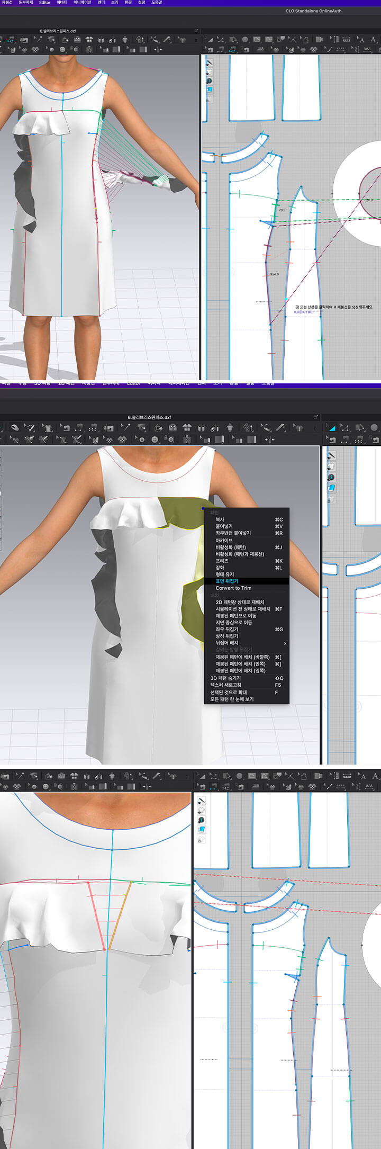The height and width of the screenshot is (1149, 381).
Task: Choose 시뮬레이션 전 상태로 재배치
Action: 246,609
